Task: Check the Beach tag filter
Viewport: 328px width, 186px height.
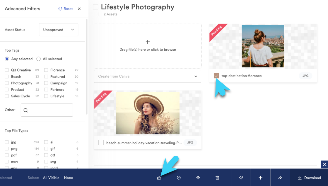Action: [x=6, y=76]
